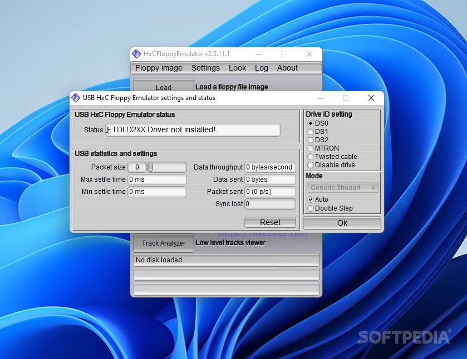467x359 pixels.
Task: Minimize the settings and status dialog
Action: click(x=321, y=98)
